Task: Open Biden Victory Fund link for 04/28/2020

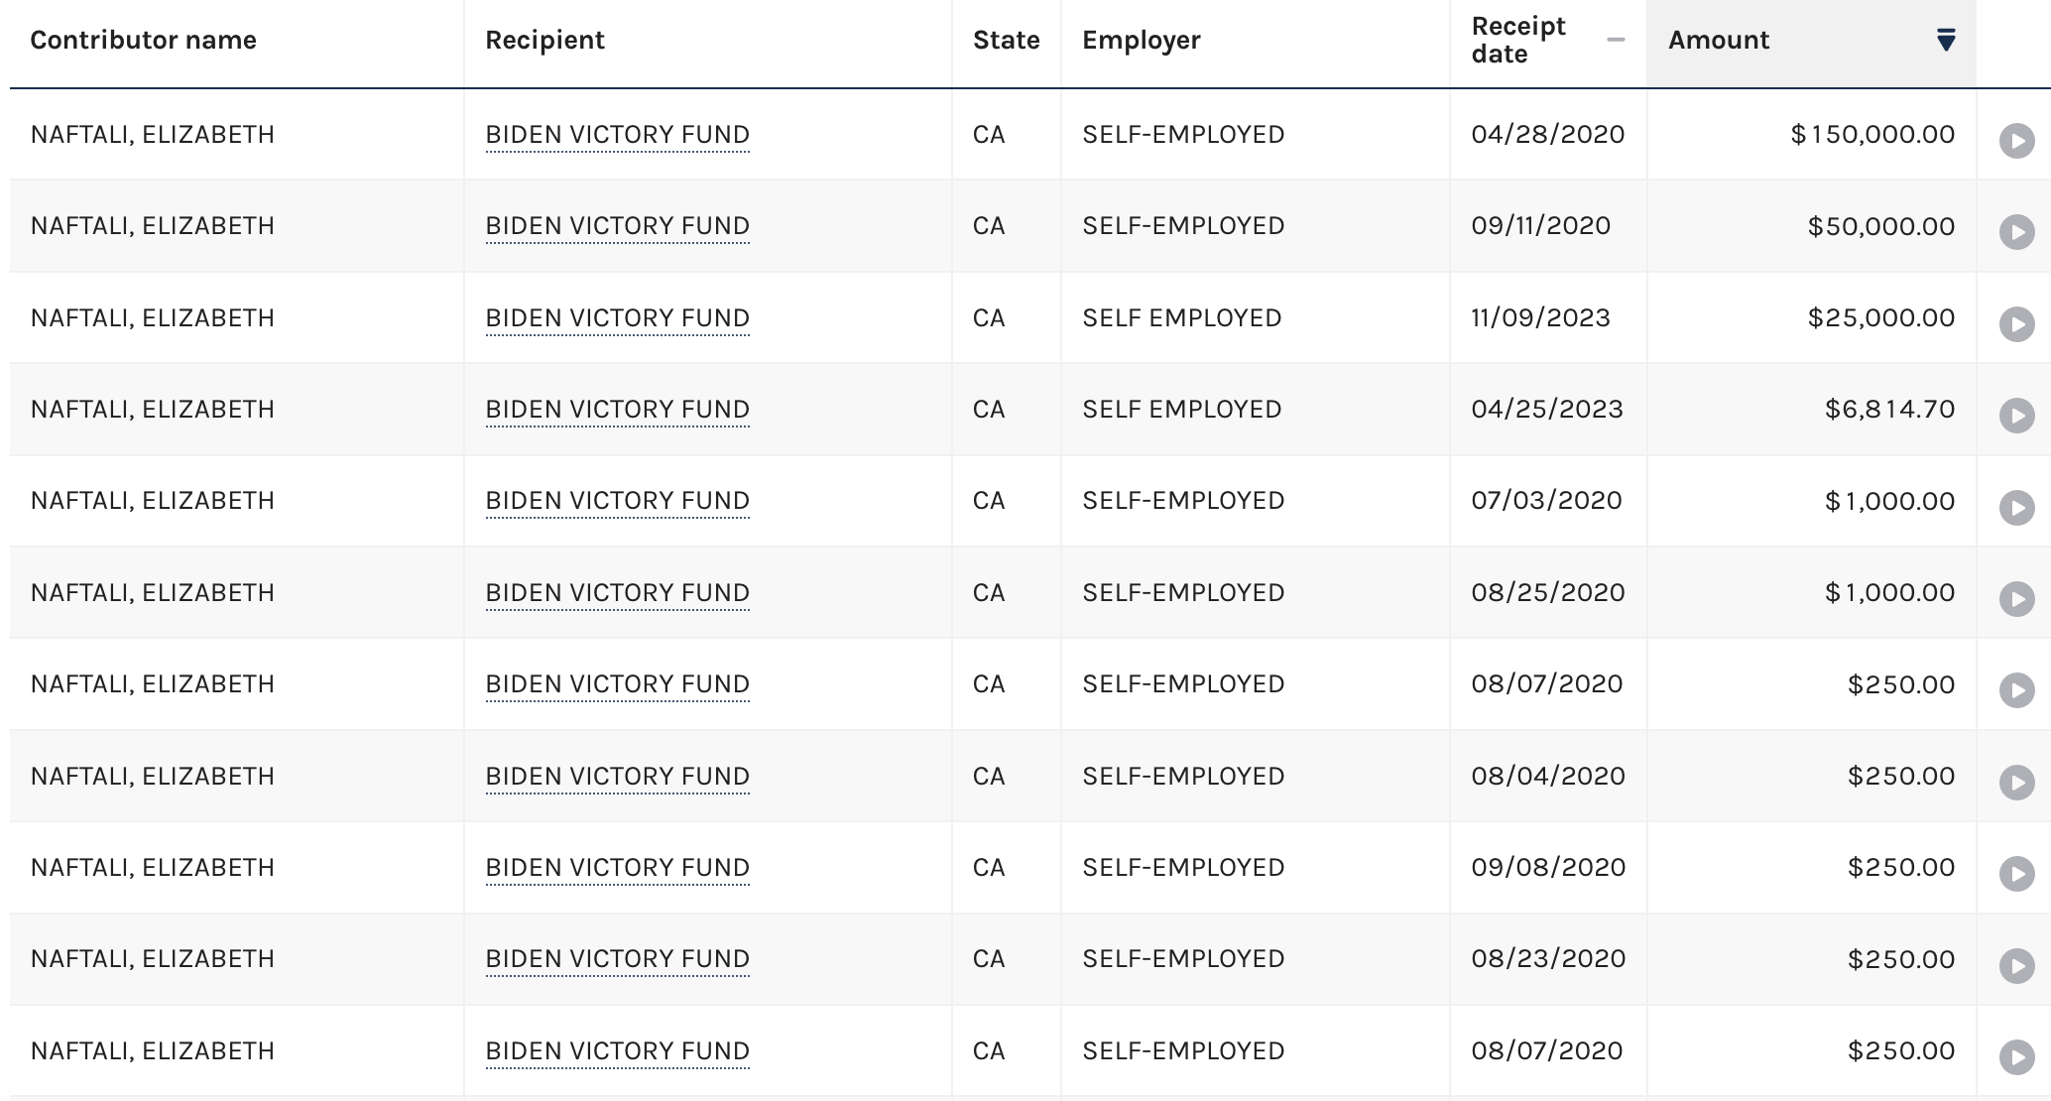Action: pyautogui.click(x=617, y=134)
